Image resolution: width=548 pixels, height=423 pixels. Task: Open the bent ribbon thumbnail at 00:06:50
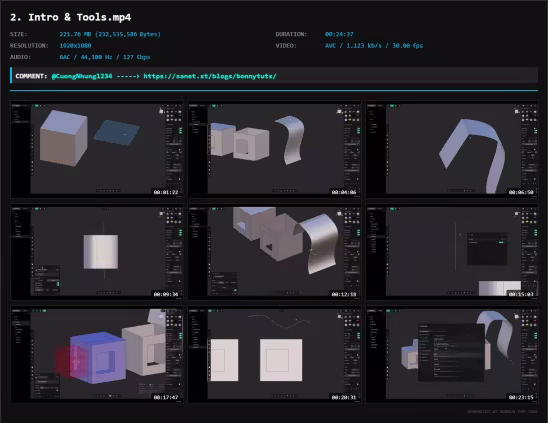click(452, 150)
